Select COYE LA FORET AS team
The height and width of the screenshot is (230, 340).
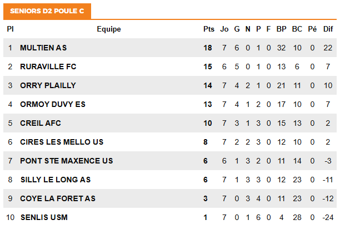pos(58,199)
